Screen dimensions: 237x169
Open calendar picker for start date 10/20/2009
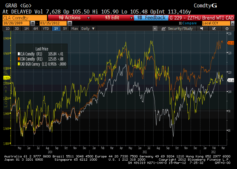(33, 23)
